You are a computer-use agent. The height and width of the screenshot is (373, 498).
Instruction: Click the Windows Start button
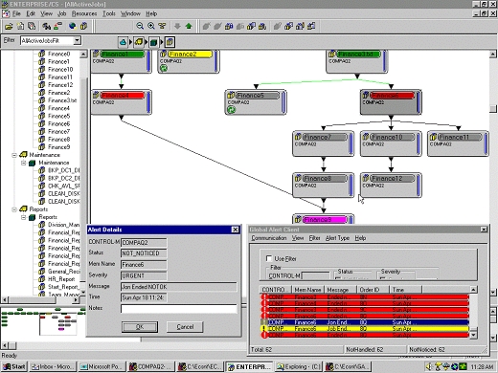click(x=14, y=366)
